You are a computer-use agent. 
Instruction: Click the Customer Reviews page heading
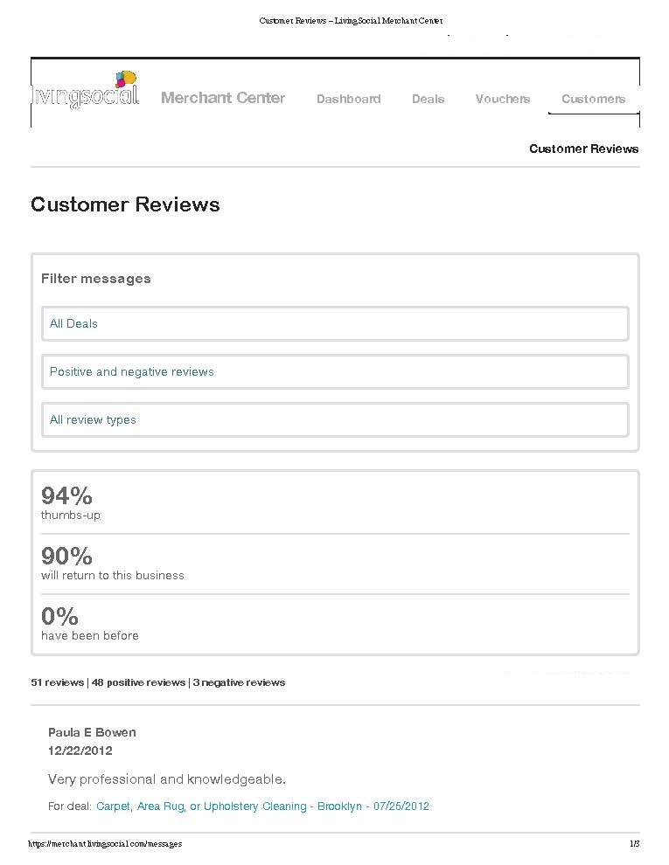pyautogui.click(x=125, y=204)
